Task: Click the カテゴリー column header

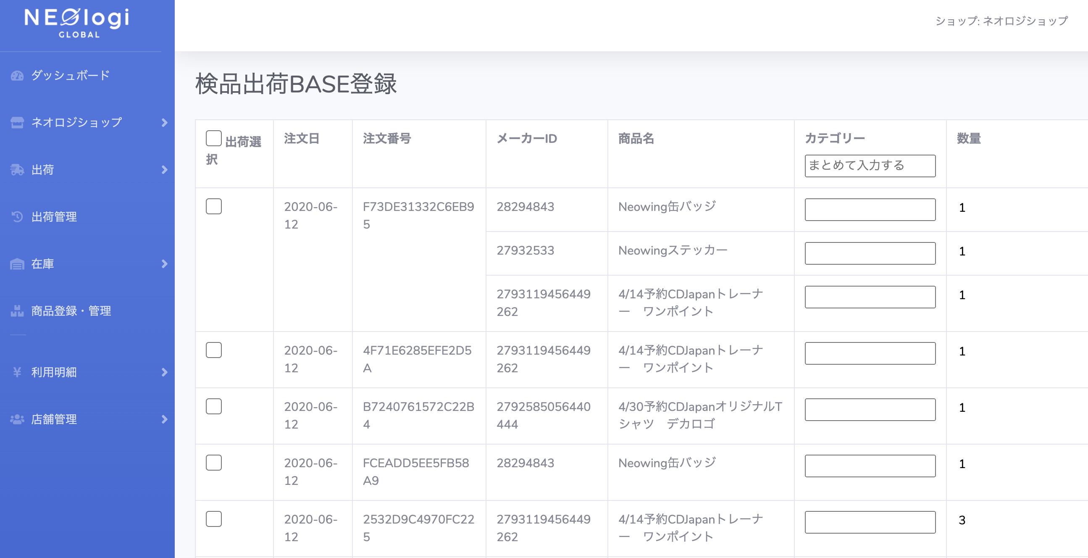Action: (835, 139)
